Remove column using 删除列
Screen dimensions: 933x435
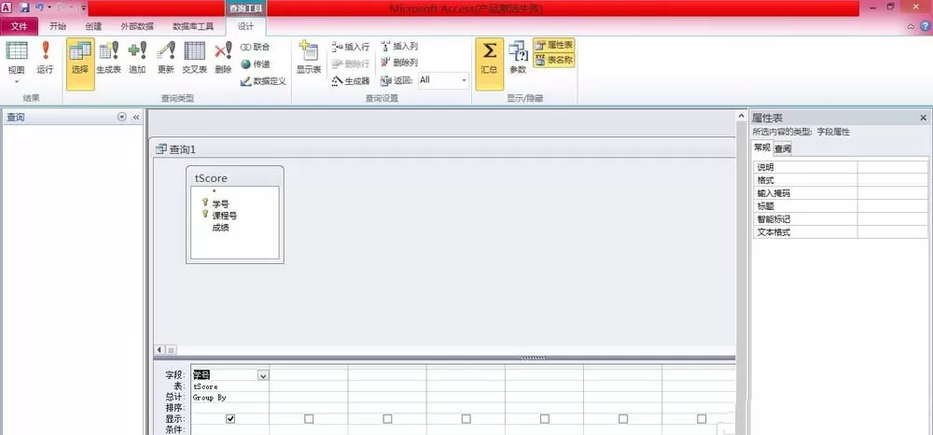(x=398, y=63)
